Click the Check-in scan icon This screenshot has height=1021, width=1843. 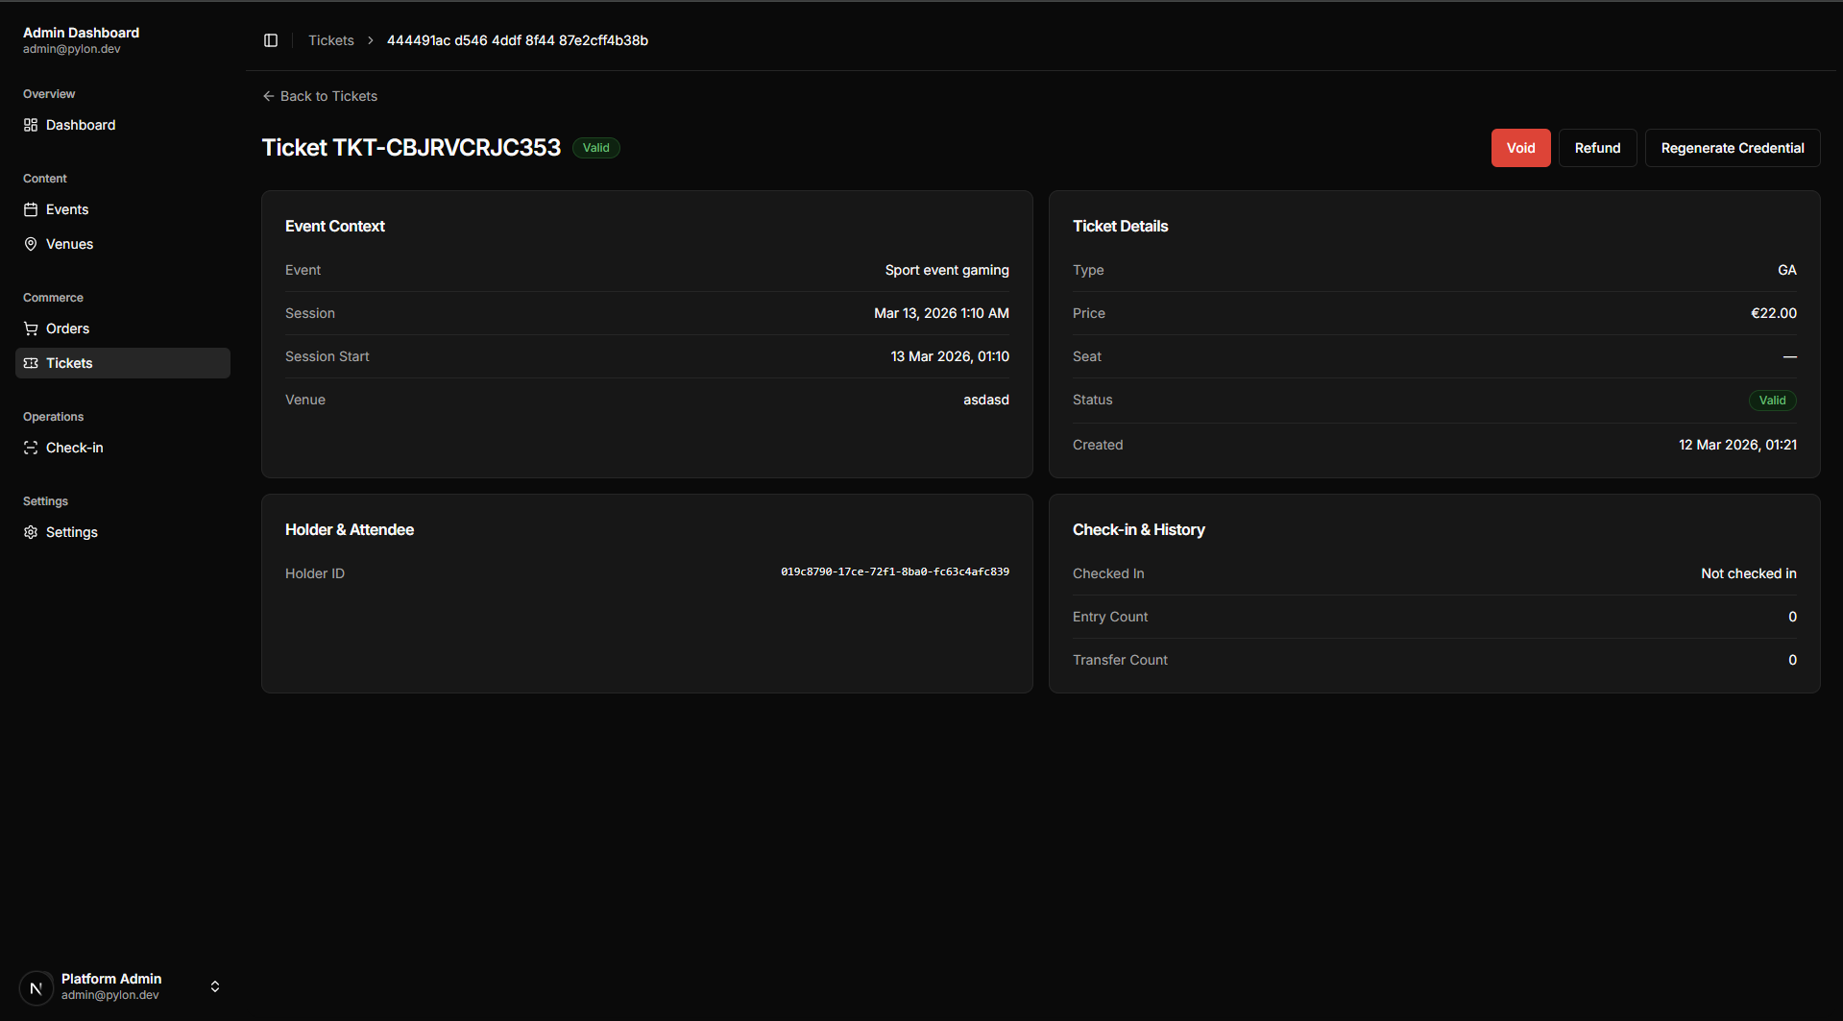point(31,448)
